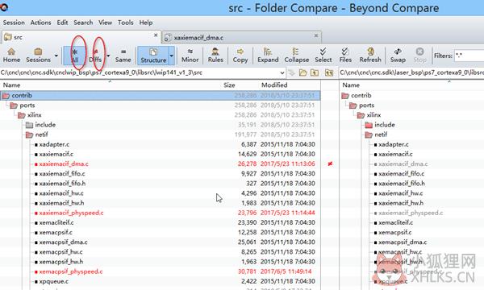Open the left path dropdown arrow
The height and width of the screenshot is (290, 484).
[x=282, y=73]
